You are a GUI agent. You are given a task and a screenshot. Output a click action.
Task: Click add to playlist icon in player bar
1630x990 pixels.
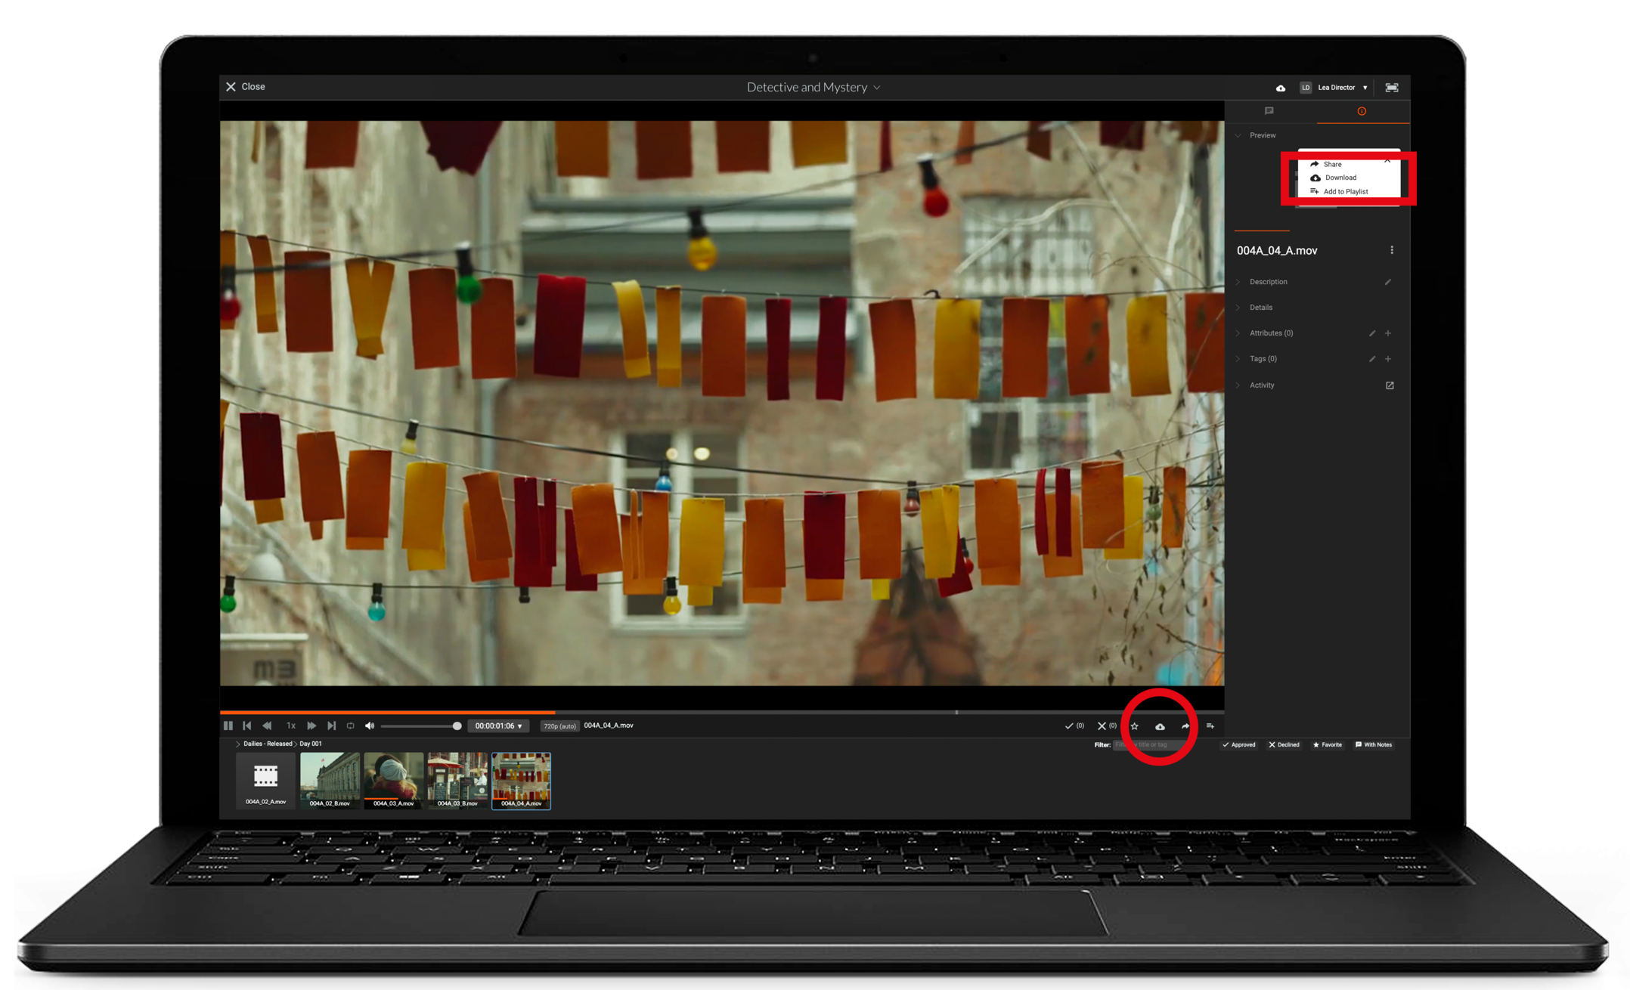(1210, 726)
